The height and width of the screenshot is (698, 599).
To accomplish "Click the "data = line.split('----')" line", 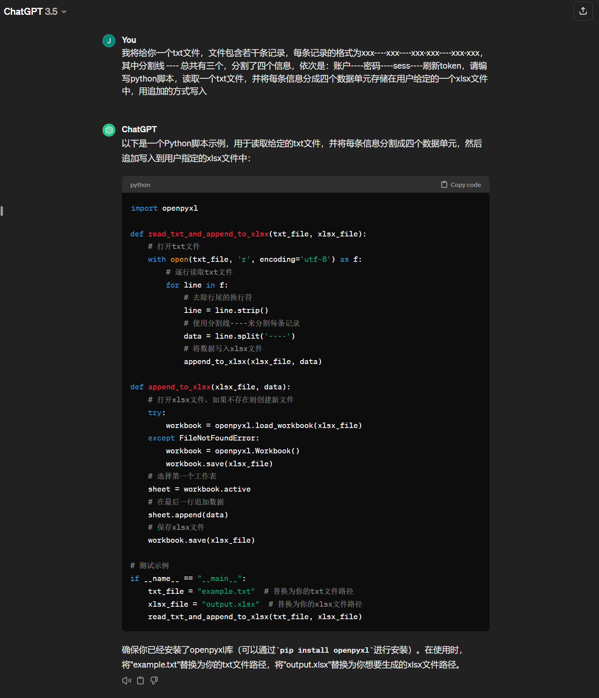I will click(239, 336).
